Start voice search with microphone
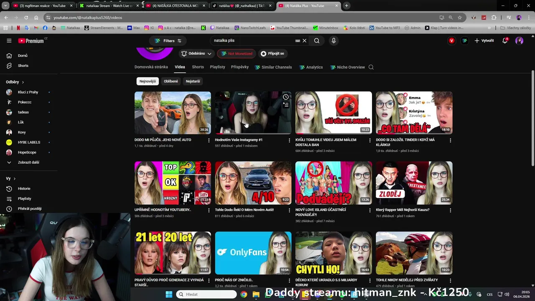535x301 pixels. [333, 41]
